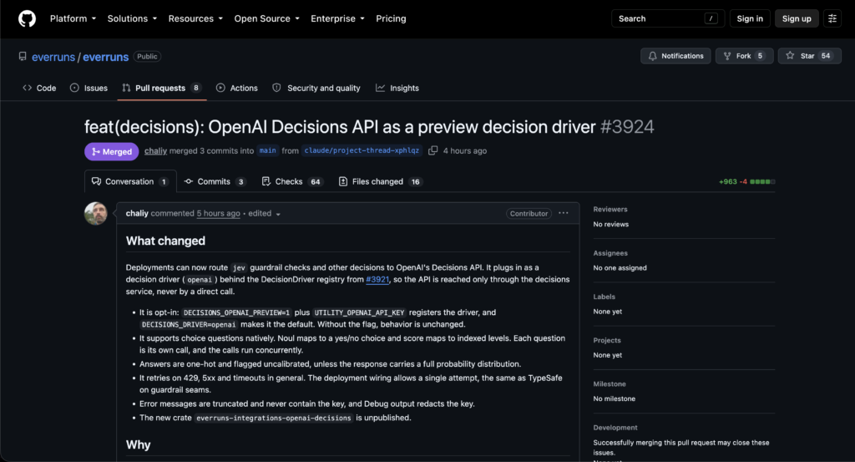Screen dimensions: 855x462
Task: Copy the head branch name icon
Action: click(433, 150)
